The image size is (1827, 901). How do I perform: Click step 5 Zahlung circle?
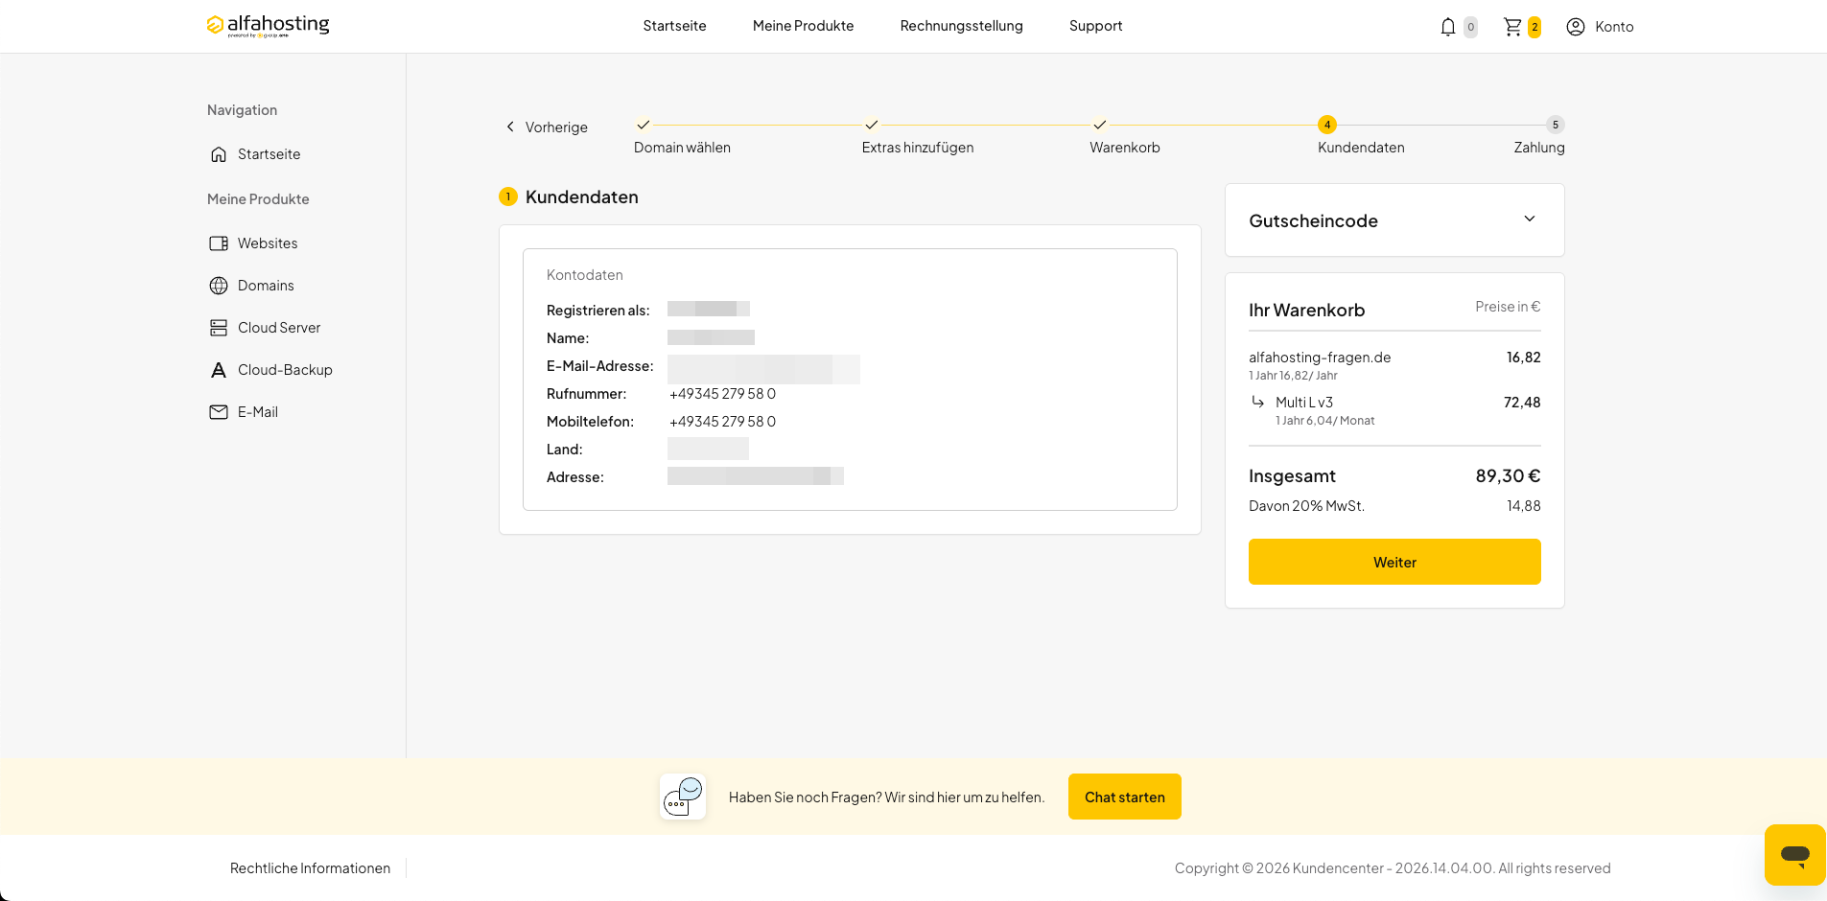pos(1556,125)
